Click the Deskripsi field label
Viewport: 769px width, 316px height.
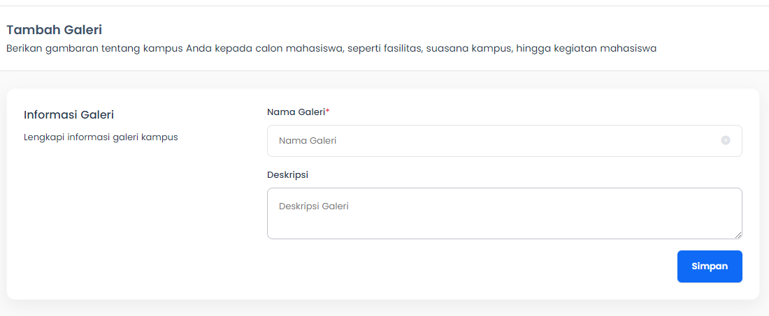(x=287, y=174)
